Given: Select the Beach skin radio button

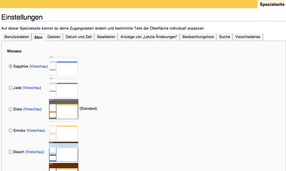Looking at the screenshot, I should pyautogui.click(x=11, y=152).
